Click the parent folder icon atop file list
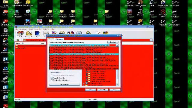 (17, 46)
